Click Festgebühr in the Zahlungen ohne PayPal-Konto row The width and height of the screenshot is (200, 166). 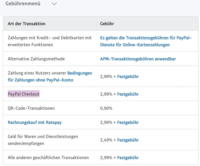pyautogui.click(x=128, y=77)
